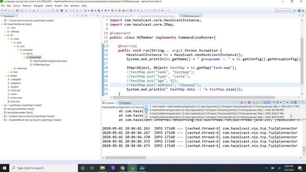Expand resources folder in Navigator
This screenshot has width=306, height=172.
pos(11,68)
